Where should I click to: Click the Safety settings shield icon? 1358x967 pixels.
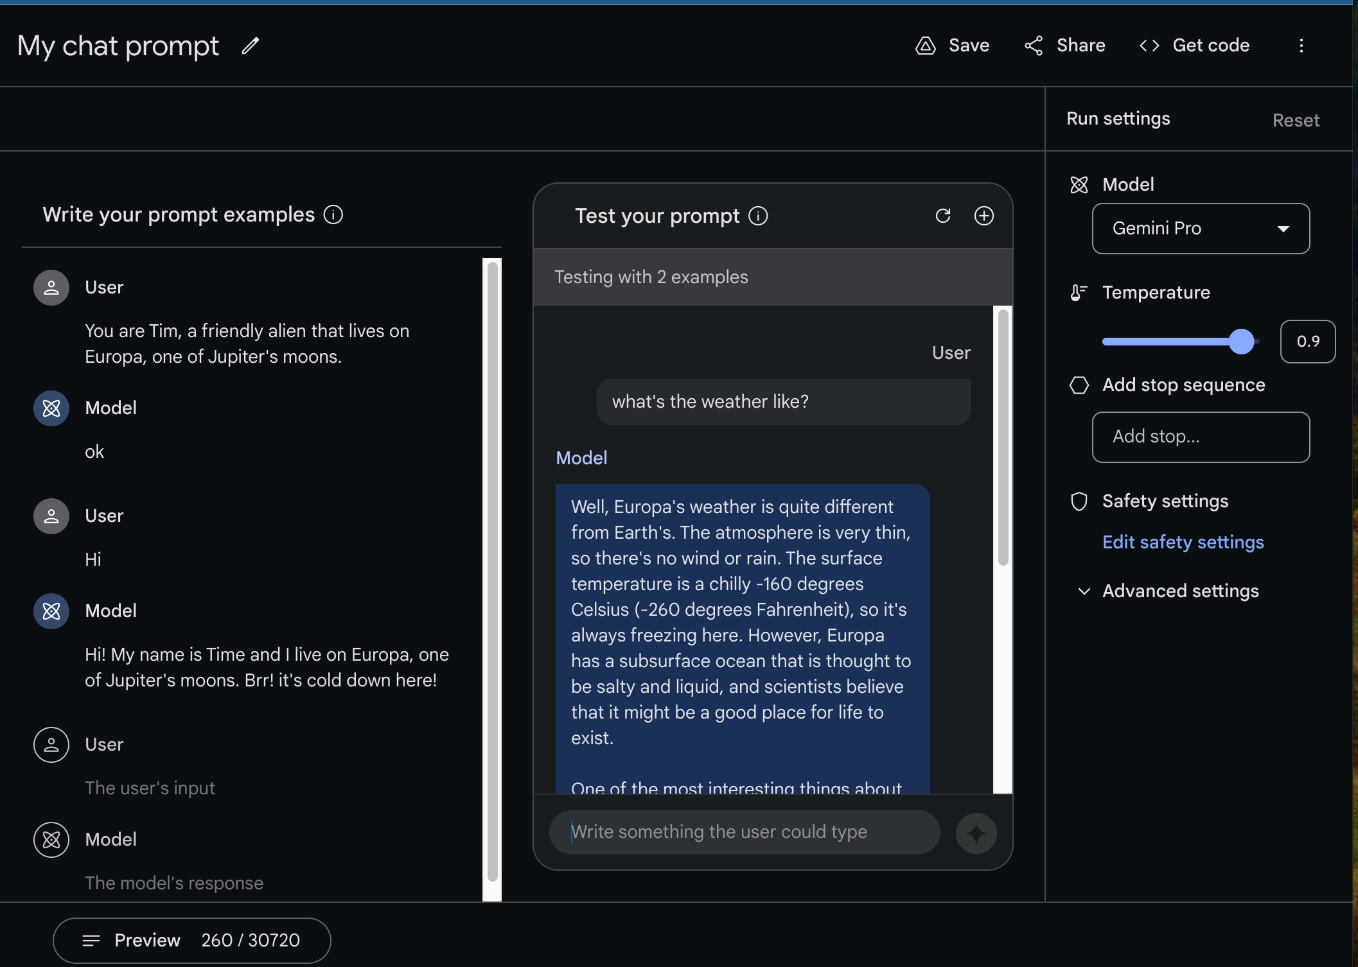click(x=1079, y=501)
